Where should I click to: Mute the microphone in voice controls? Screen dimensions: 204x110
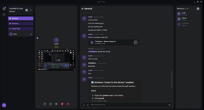pos(45,104)
